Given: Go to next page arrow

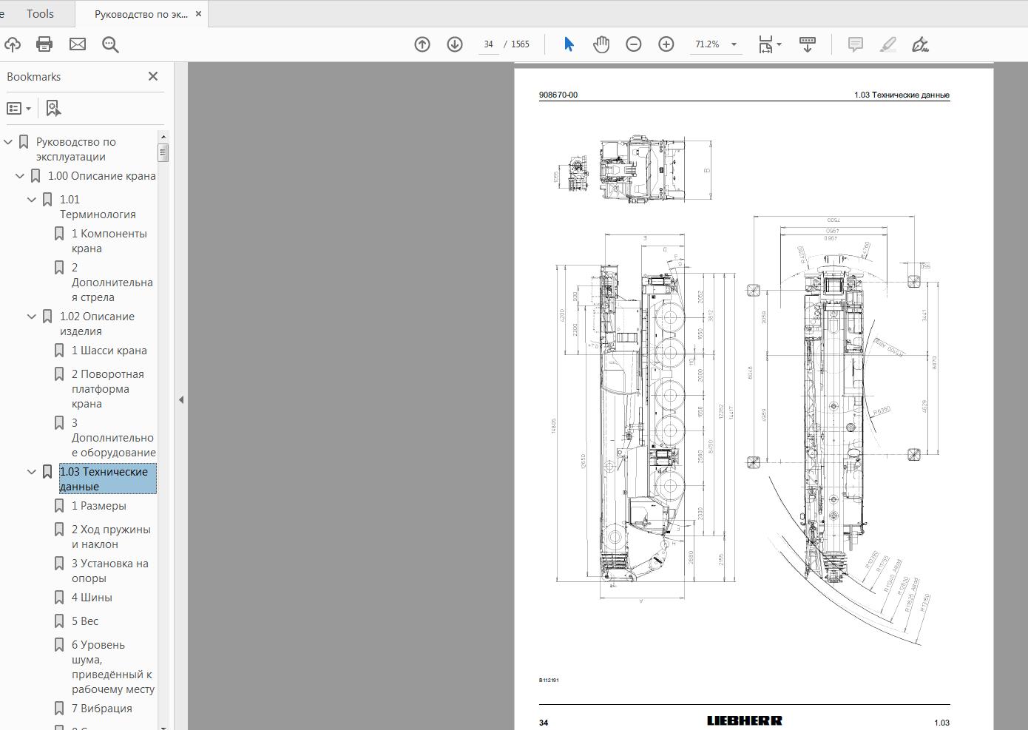Looking at the screenshot, I should click(x=455, y=44).
